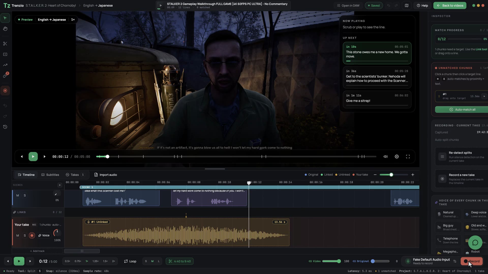Select the 'Give me a sitrep!' line
488x274 pixels.
(x=377, y=99)
